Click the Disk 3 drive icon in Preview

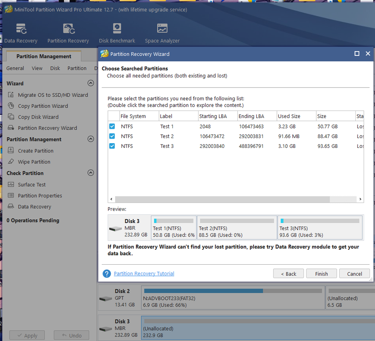pos(115,229)
